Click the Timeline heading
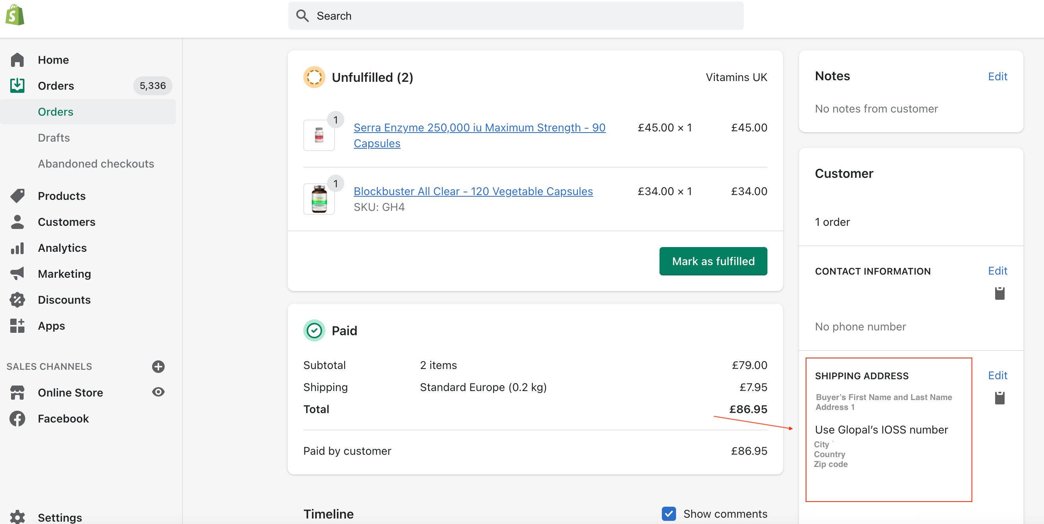 (328, 514)
